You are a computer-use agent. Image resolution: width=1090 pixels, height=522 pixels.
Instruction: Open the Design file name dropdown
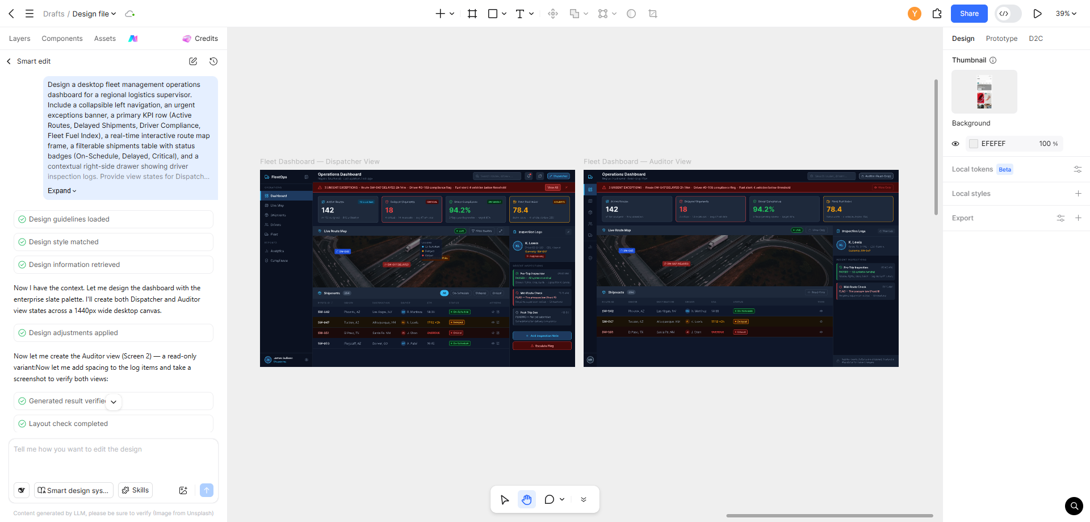click(94, 14)
